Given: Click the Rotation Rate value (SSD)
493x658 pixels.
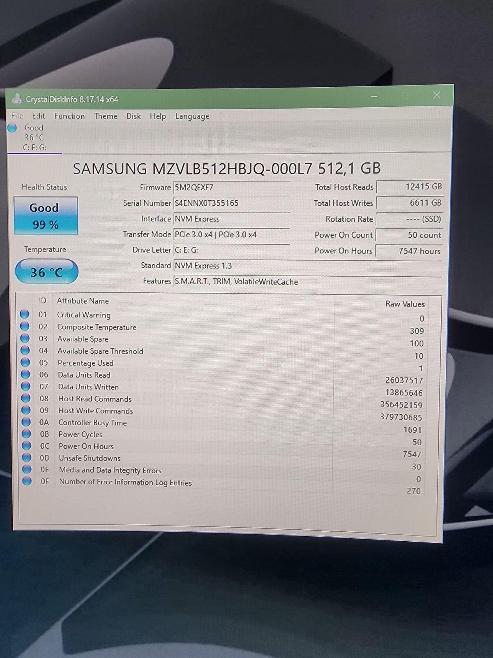Looking at the screenshot, I should [x=410, y=219].
